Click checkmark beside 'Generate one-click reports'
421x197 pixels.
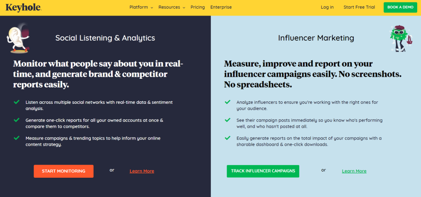pyautogui.click(x=16, y=120)
